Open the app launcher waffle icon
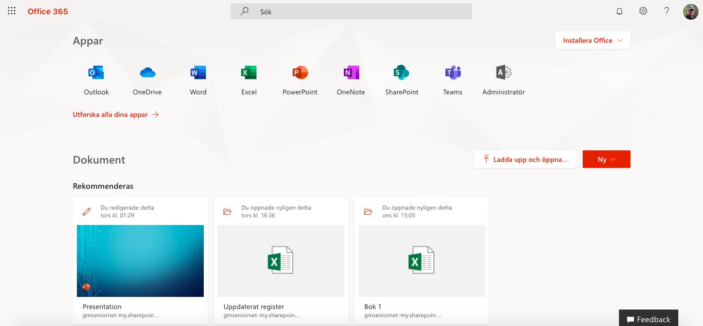This screenshot has height=326, width=703. pyautogui.click(x=12, y=11)
